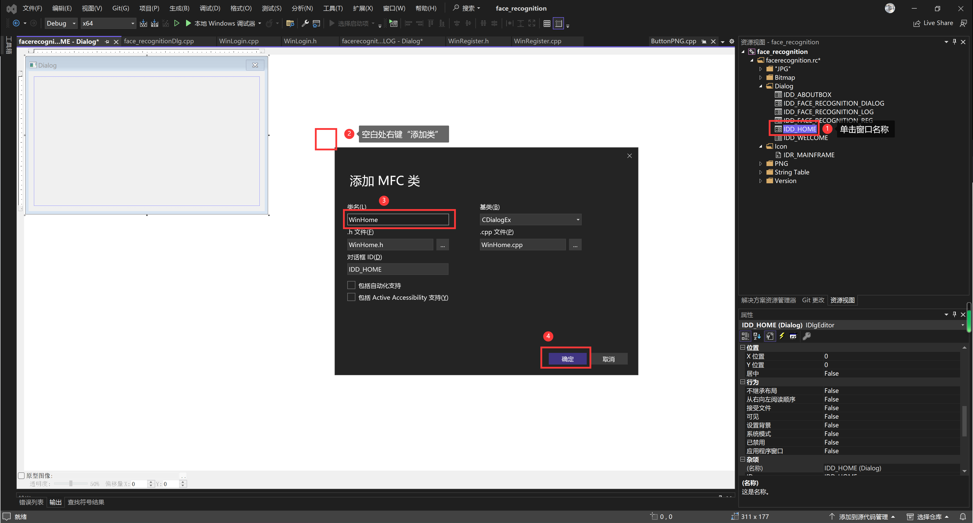The width and height of the screenshot is (973, 523).
Task: Click the Start Without Debugging outline play icon
Action: (176, 24)
